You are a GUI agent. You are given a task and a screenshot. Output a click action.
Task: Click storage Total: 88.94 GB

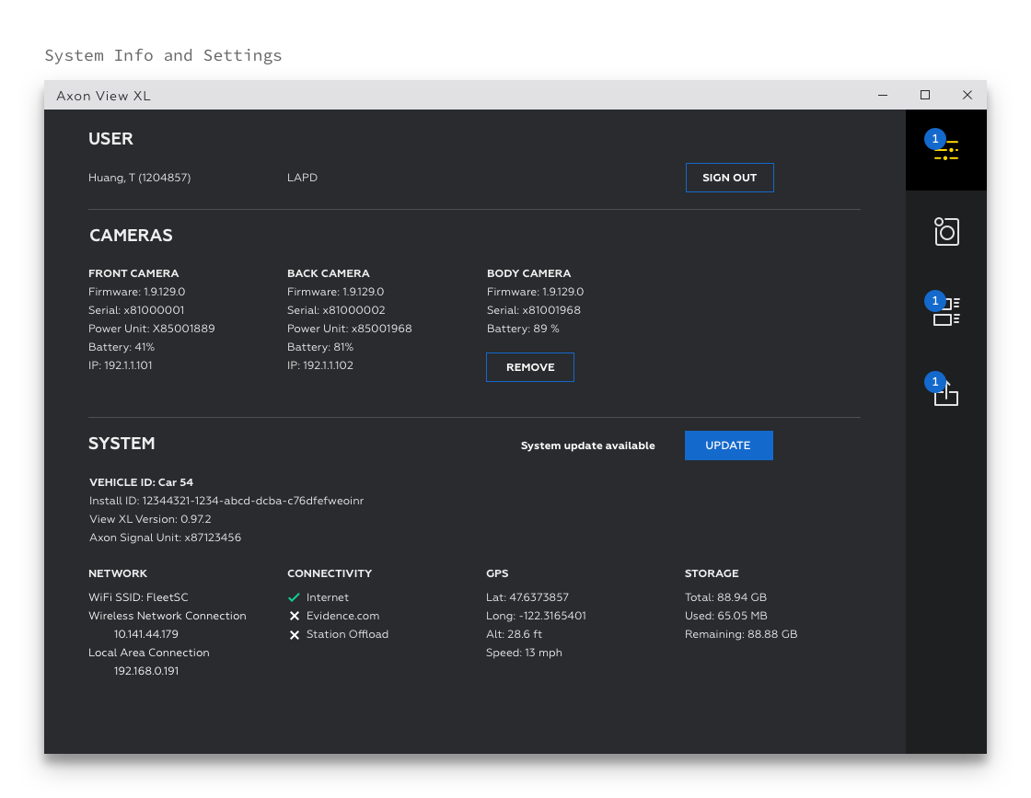(x=726, y=597)
